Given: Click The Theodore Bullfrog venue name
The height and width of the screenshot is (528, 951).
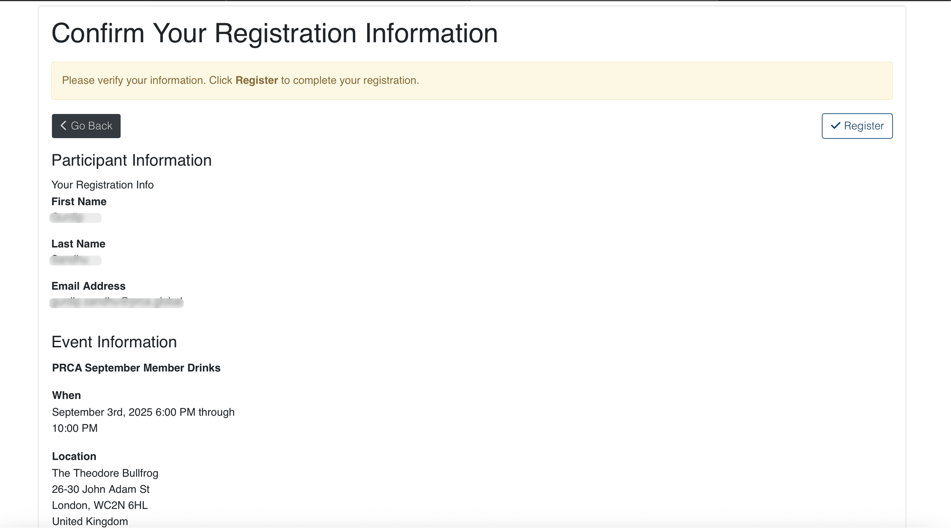Looking at the screenshot, I should [x=105, y=473].
